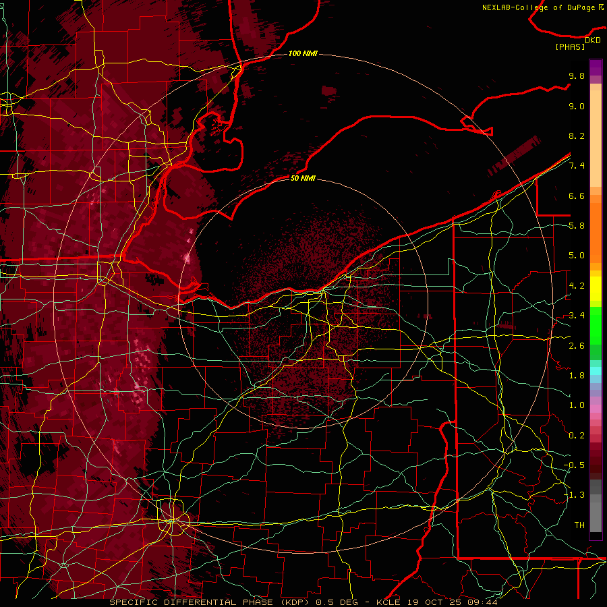Select the 1.0 value on the scale
The height and width of the screenshot is (607, 607).
[x=577, y=405]
